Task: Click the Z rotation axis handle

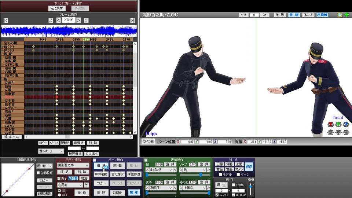Action: tap(346, 124)
